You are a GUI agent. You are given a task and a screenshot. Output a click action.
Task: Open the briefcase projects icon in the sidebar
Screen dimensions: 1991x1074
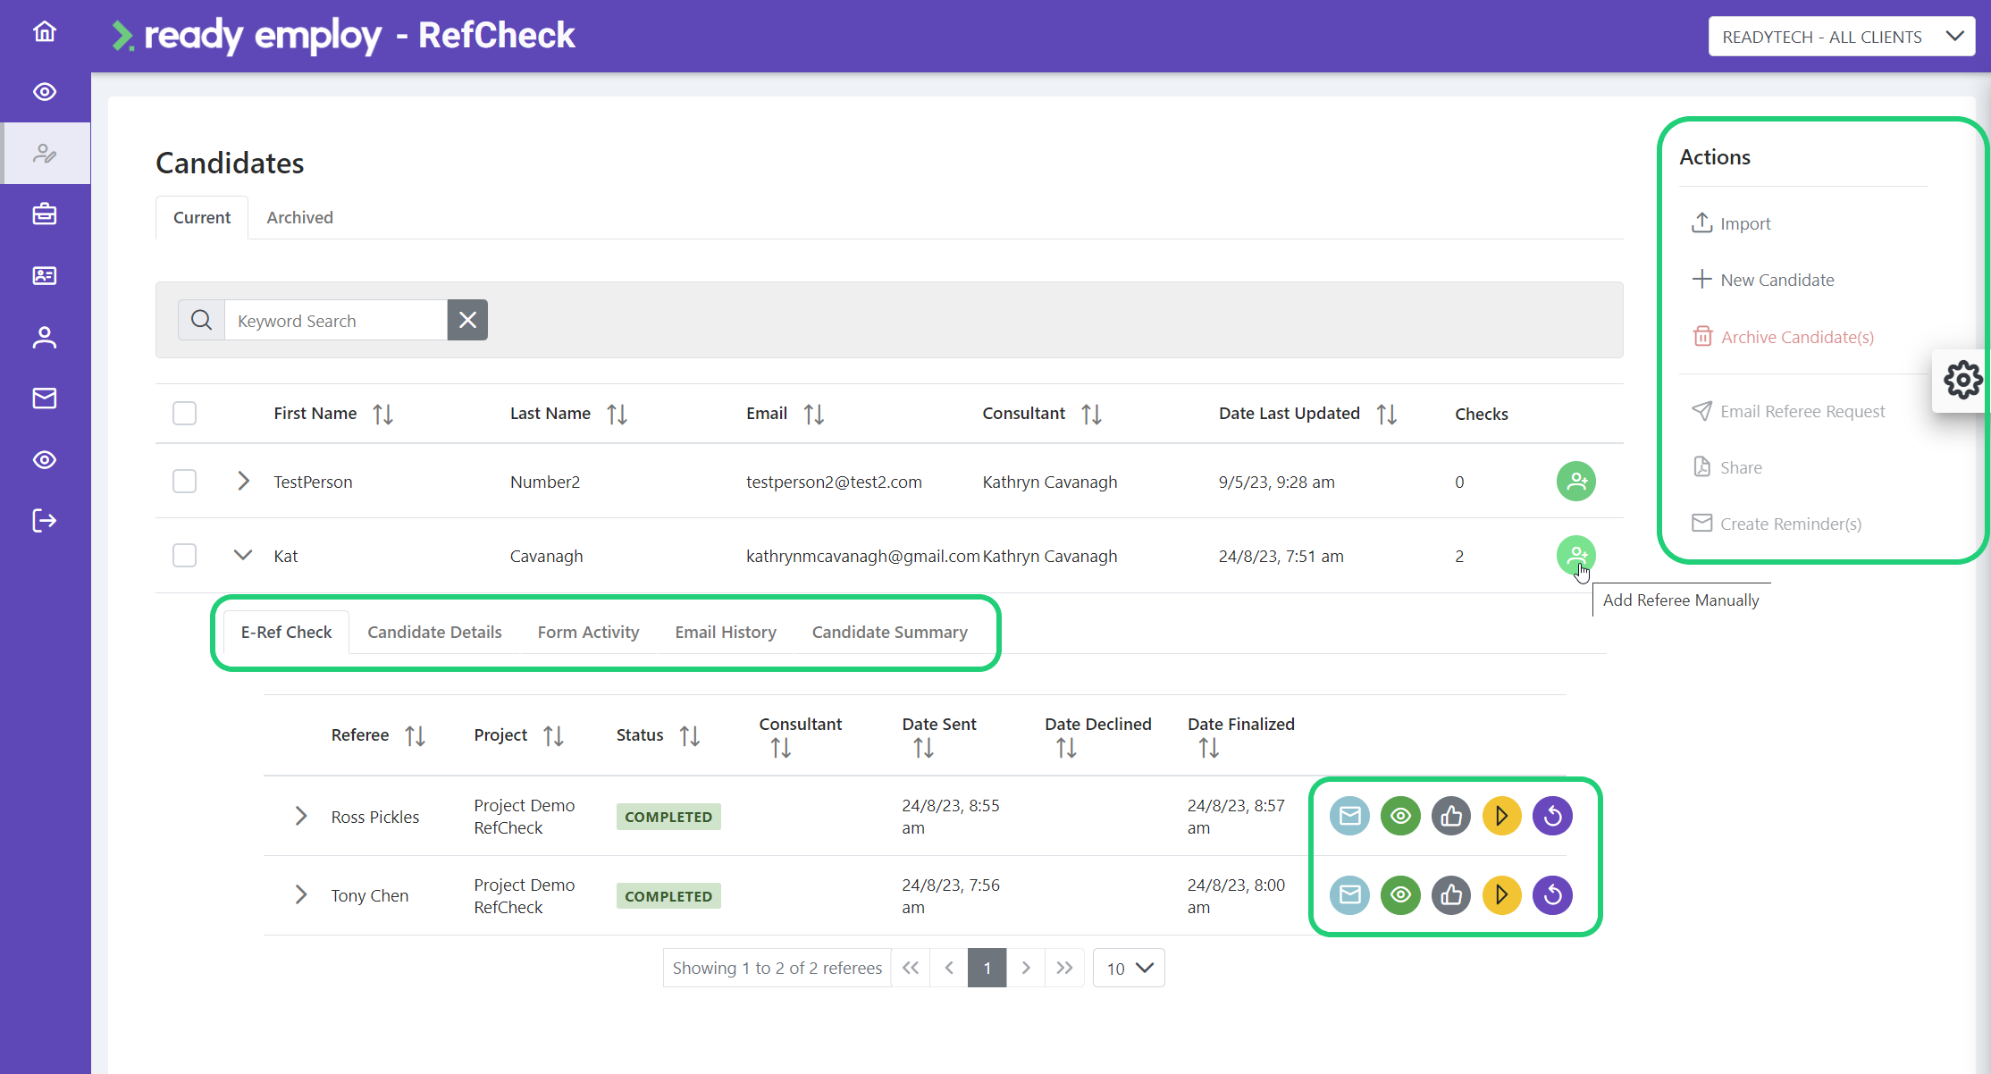45,214
